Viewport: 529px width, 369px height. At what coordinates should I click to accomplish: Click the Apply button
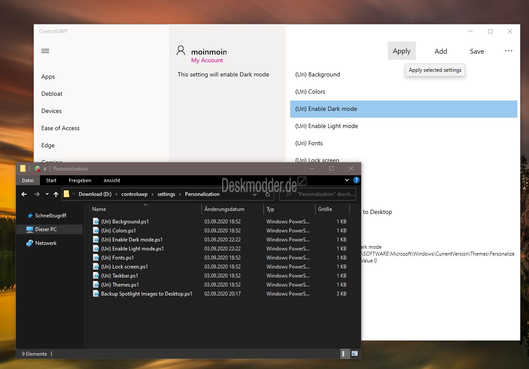pos(402,51)
